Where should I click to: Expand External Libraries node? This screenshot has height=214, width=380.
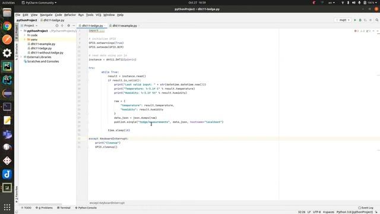click(x=21, y=57)
